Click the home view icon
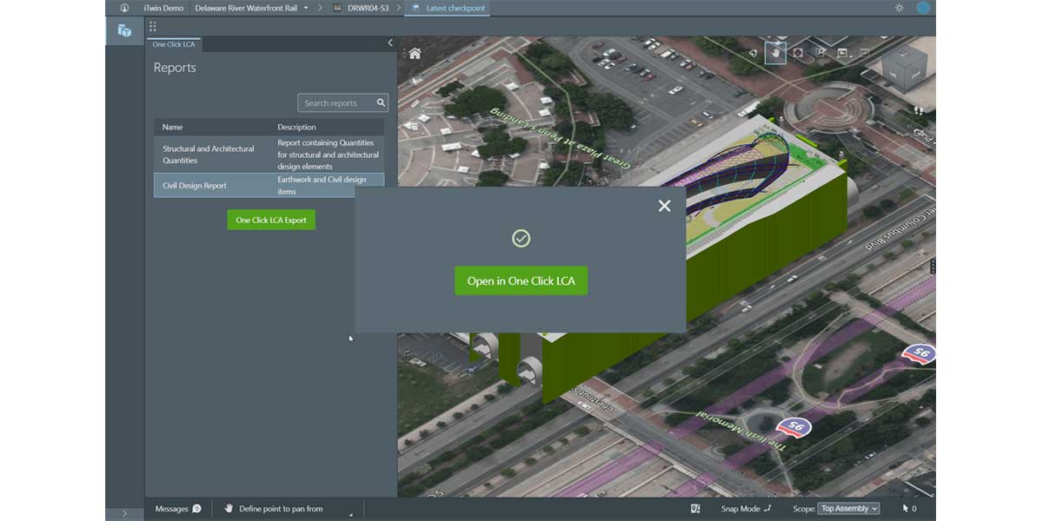The image size is (1043, 521). [x=415, y=54]
